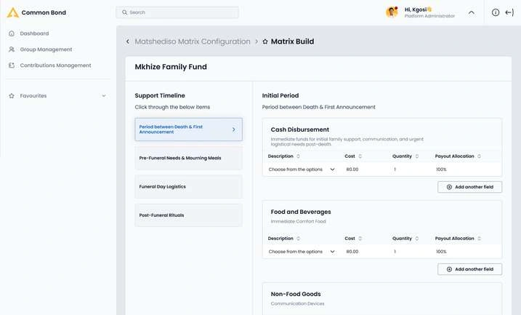Sort Cash Disbursement by Description
This screenshot has width=521, height=315.
[x=298, y=156]
